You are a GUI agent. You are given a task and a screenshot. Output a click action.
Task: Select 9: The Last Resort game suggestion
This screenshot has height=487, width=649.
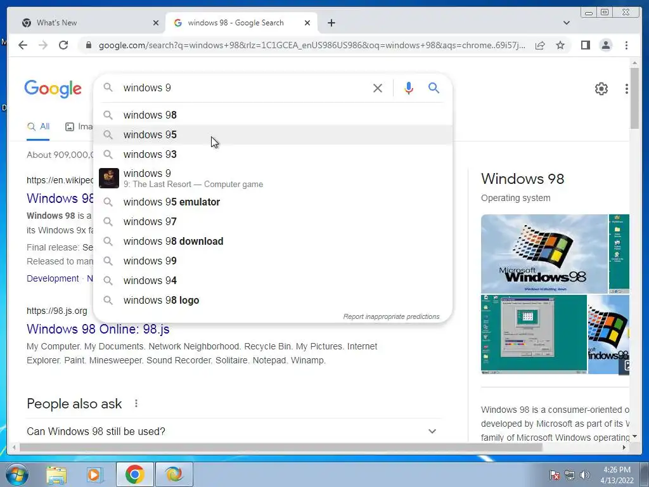[273, 178]
